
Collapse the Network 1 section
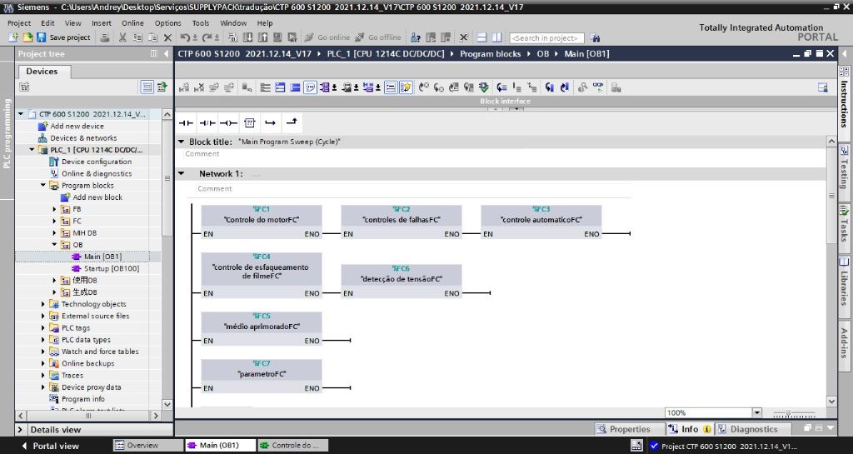[182, 173]
